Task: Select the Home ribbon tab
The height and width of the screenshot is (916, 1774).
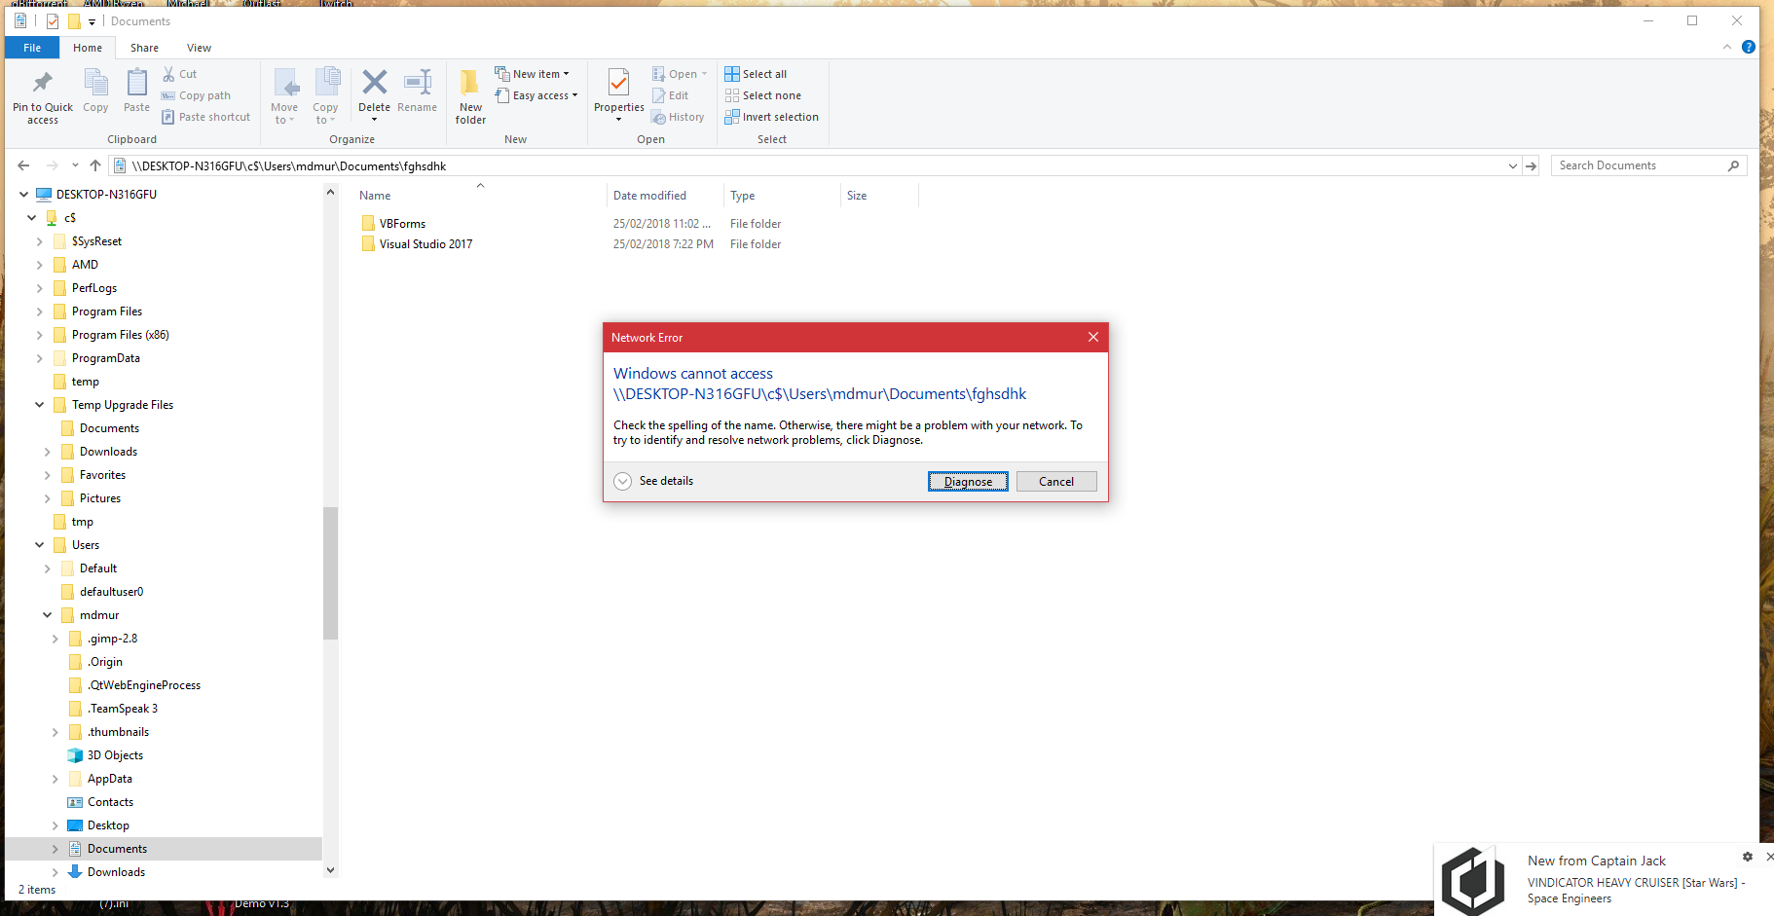Action: pyautogui.click(x=88, y=48)
